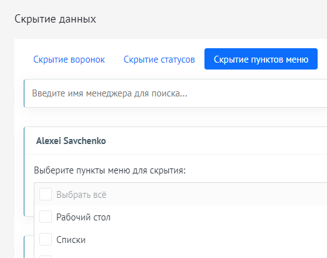Click the Alexei Savchenko manager name
327x258 pixels.
(x=71, y=141)
